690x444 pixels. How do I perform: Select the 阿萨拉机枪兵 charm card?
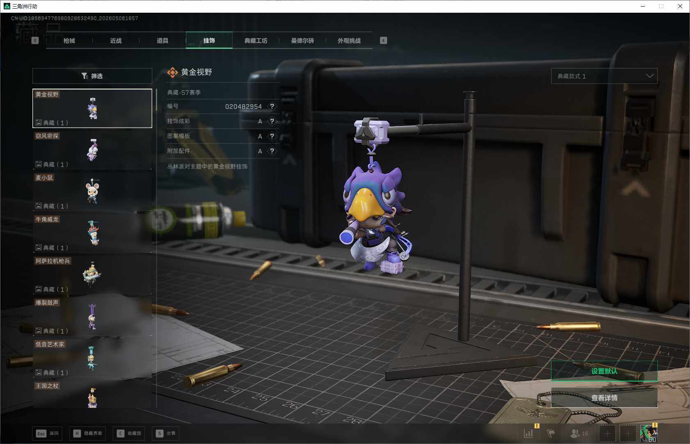(x=92, y=275)
